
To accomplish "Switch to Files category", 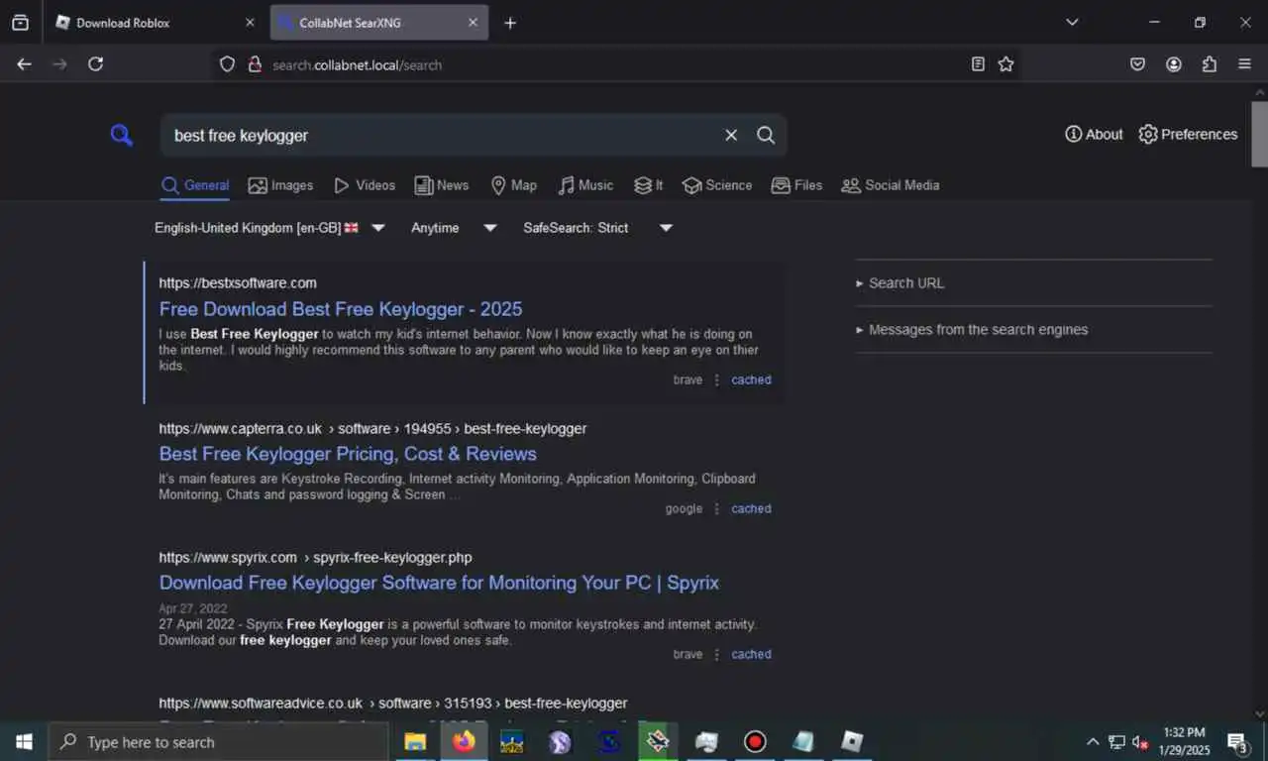I will 796,185.
